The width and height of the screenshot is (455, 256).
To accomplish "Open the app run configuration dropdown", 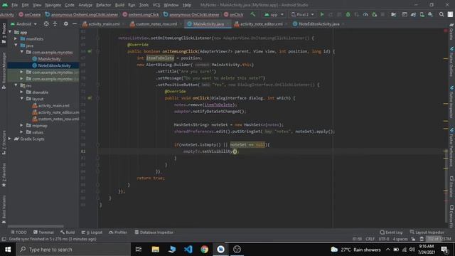I will click(273, 14).
